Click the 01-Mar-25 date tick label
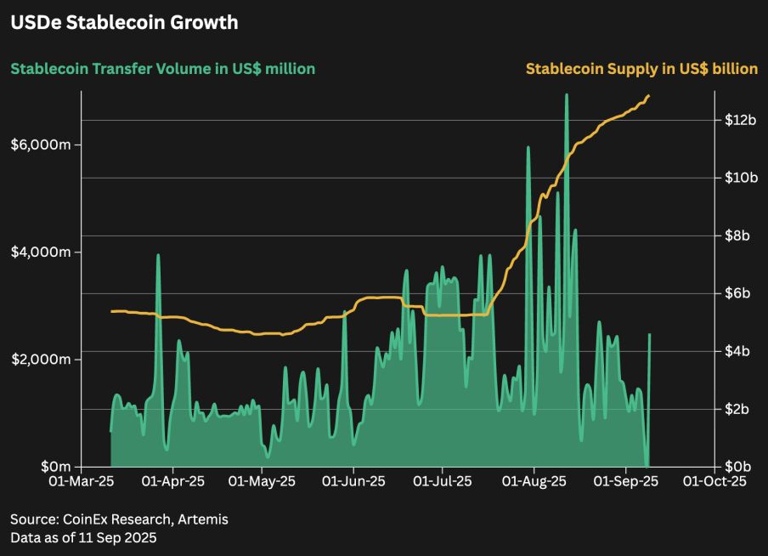768x556 pixels. coord(82,481)
